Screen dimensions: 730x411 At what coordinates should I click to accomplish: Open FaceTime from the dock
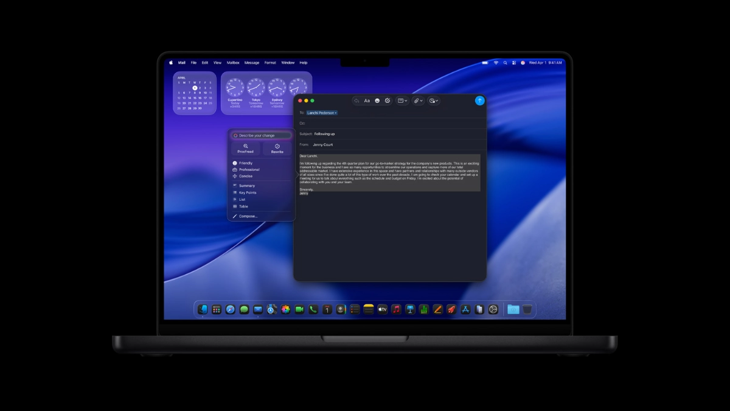299,309
